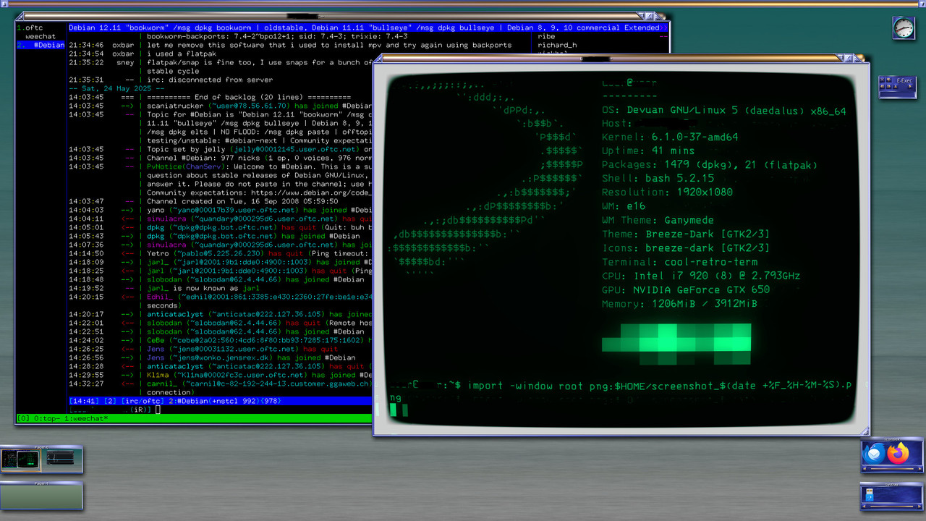Open the USB drive icon in Systray

[870, 496]
